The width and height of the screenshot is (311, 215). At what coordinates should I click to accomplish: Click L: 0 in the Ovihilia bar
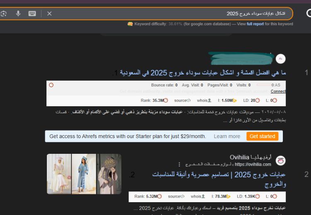(269, 196)
